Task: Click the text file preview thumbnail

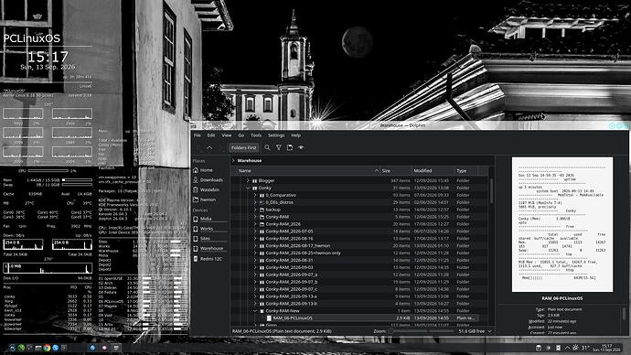Action: tap(562, 224)
